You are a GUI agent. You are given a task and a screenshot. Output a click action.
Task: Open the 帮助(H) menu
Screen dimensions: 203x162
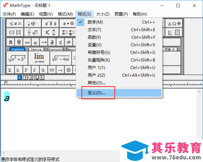point(140,14)
